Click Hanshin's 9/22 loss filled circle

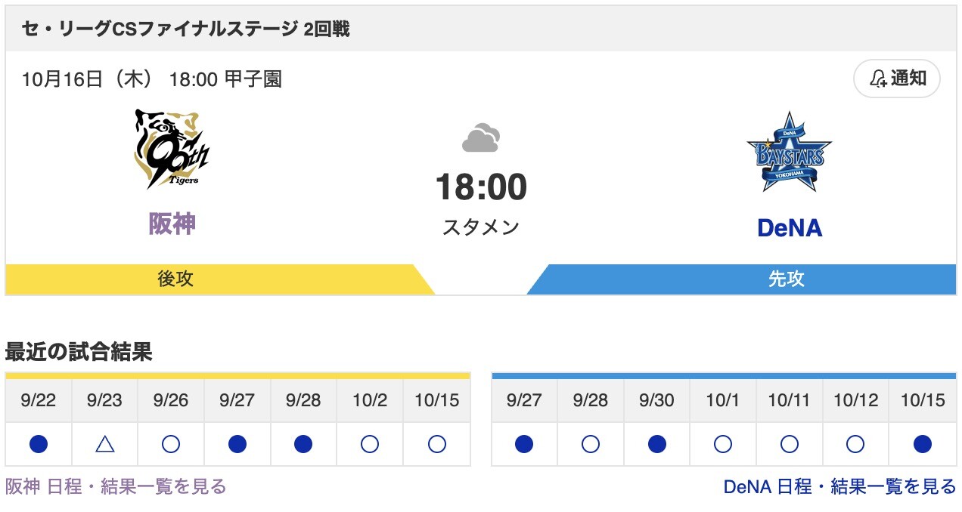coord(39,444)
